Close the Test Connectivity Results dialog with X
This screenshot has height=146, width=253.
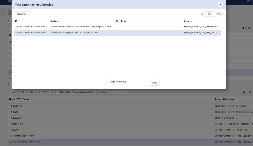click(x=220, y=5)
